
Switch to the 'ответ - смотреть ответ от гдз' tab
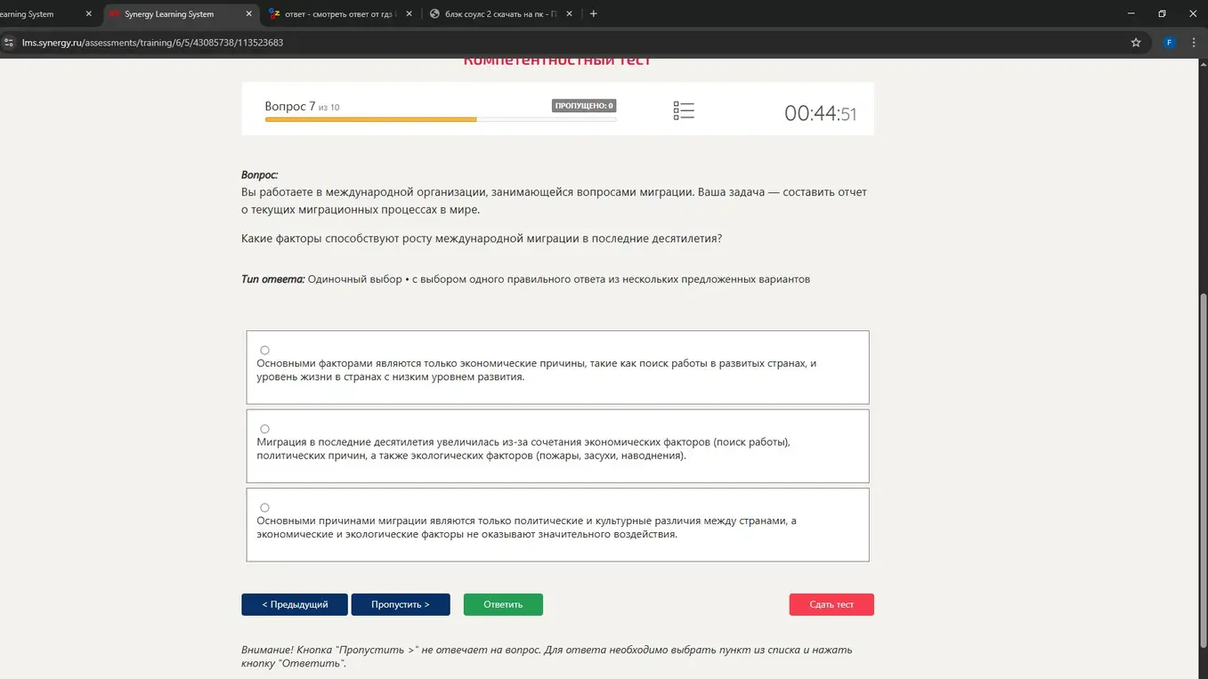[338, 14]
